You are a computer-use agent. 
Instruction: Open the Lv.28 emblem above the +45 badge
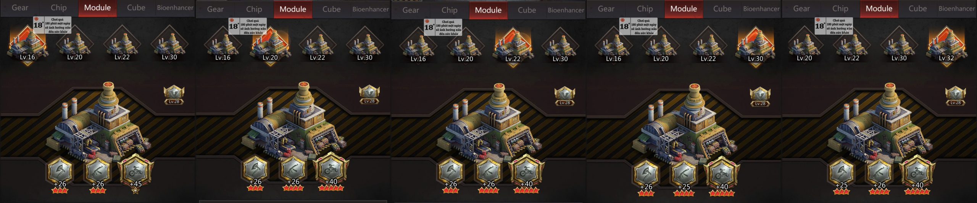[174, 95]
